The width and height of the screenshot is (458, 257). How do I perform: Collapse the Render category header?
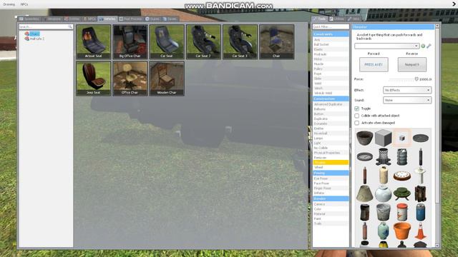[331, 198]
